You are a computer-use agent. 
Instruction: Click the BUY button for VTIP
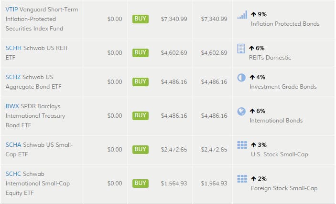click(x=141, y=19)
